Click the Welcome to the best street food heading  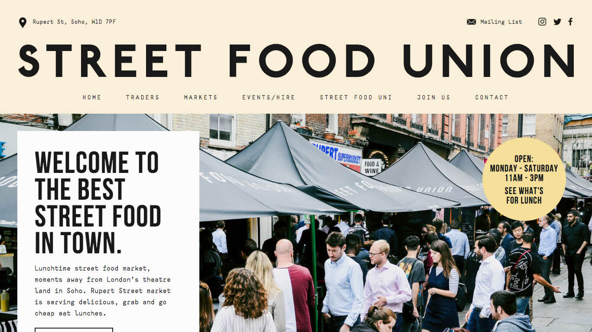[x=98, y=202]
